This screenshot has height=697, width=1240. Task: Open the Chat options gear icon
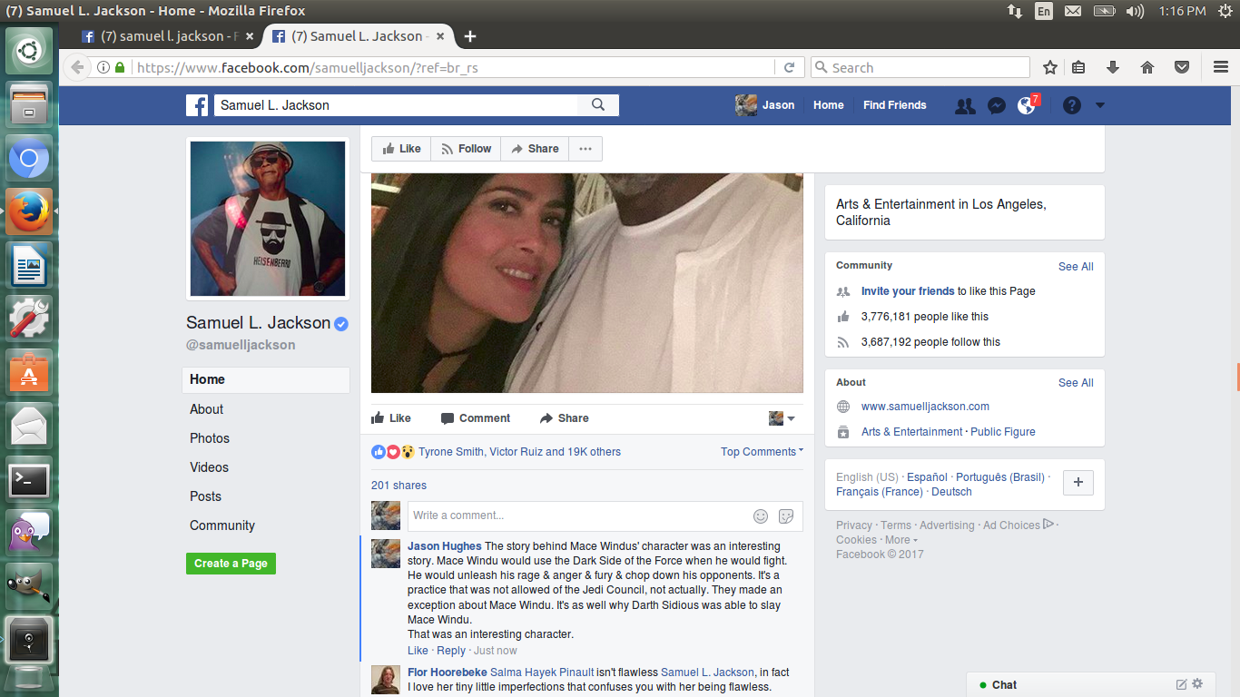(x=1197, y=684)
